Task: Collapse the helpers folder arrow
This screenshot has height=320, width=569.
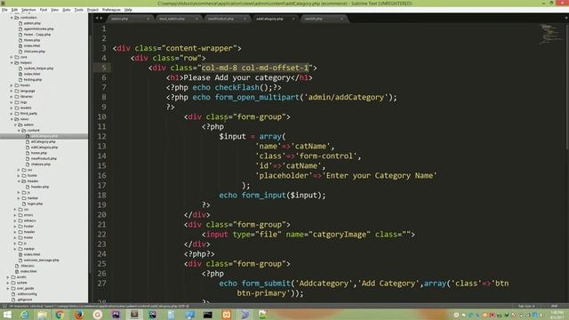Action: [x=12, y=63]
